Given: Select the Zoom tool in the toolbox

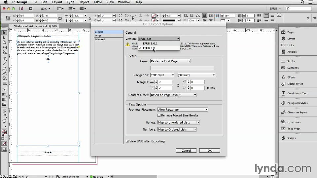Looking at the screenshot, I should (4, 125).
